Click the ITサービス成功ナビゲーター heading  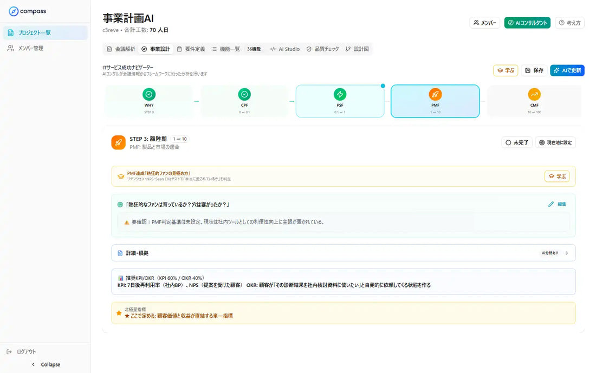click(128, 67)
